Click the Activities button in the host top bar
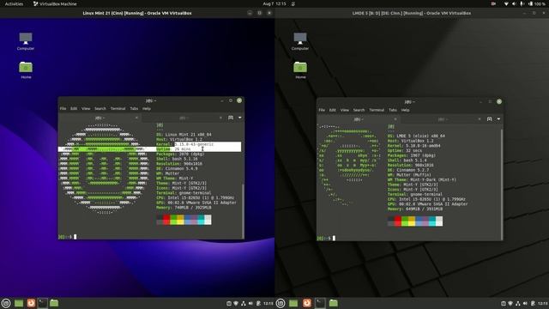The width and height of the screenshot is (549, 309). (14, 3)
